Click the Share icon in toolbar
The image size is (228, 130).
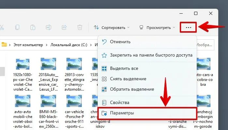coord(64,27)
